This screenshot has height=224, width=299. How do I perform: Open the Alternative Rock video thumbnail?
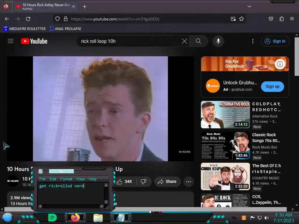click(x=225, y=115)
